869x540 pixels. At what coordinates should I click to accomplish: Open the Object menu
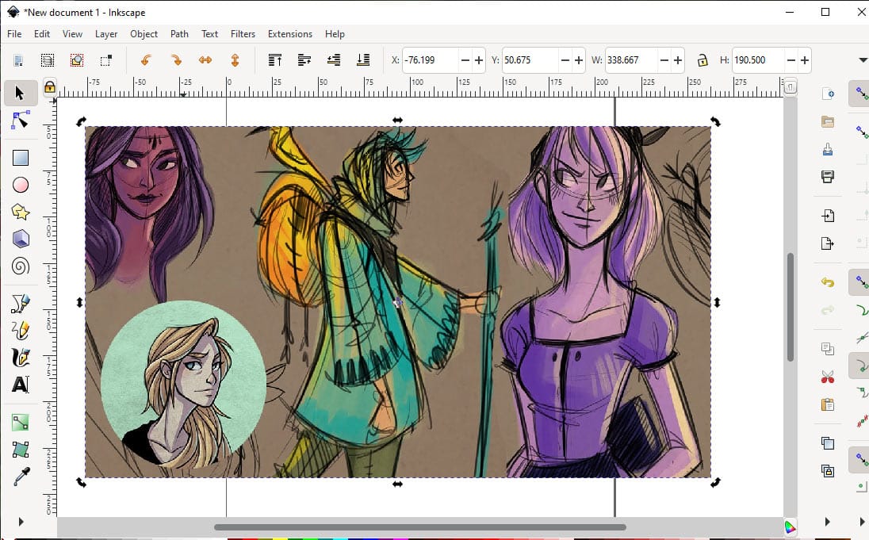pos(144,34)
